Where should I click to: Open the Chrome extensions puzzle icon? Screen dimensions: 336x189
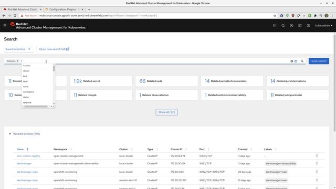click(x=315, y=15)
